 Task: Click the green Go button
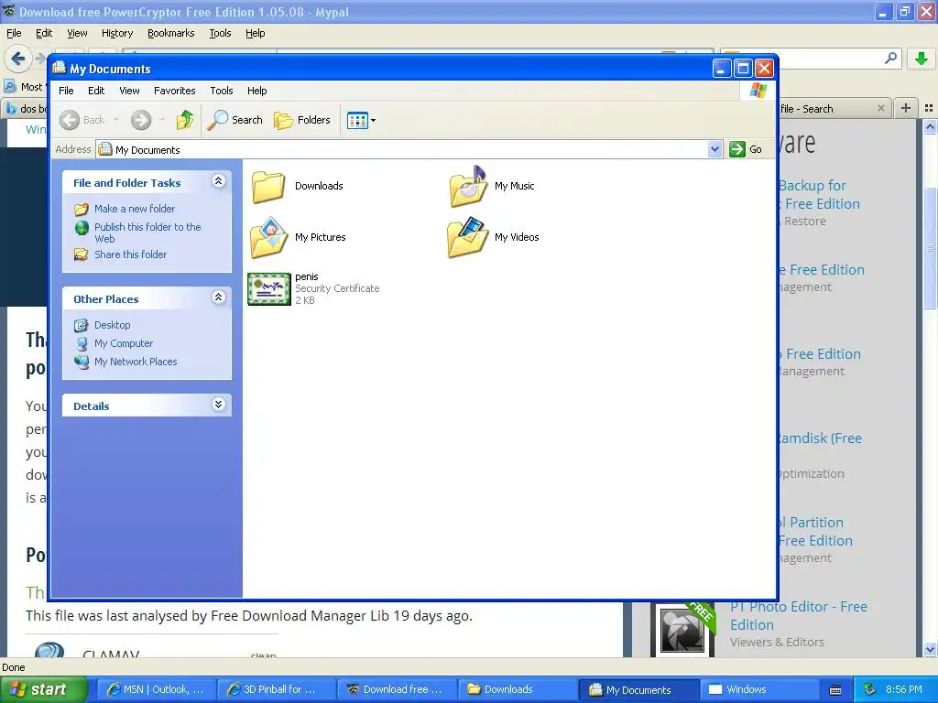[x=746, y=149]
